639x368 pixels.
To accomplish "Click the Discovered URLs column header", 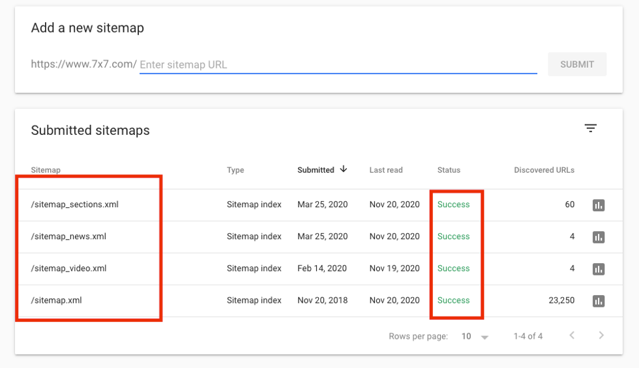I will point(544,170).
